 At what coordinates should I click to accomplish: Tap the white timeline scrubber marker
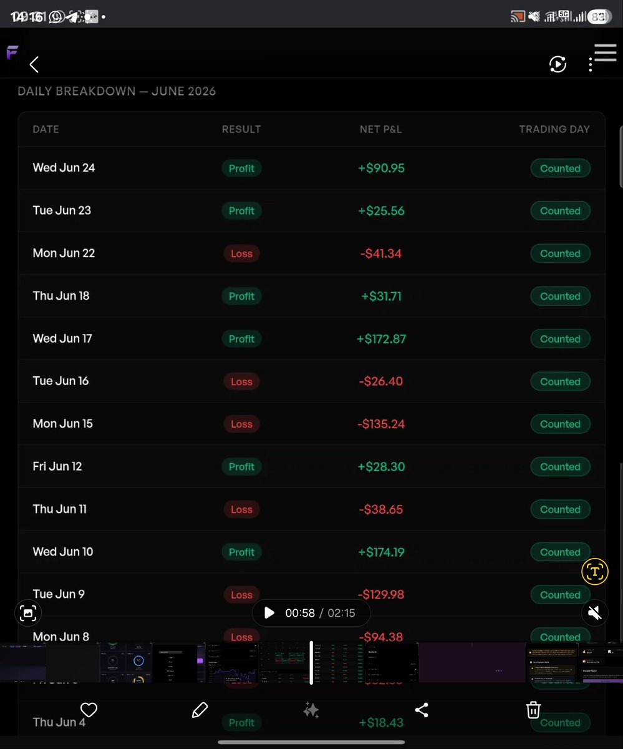pos(311,662)
